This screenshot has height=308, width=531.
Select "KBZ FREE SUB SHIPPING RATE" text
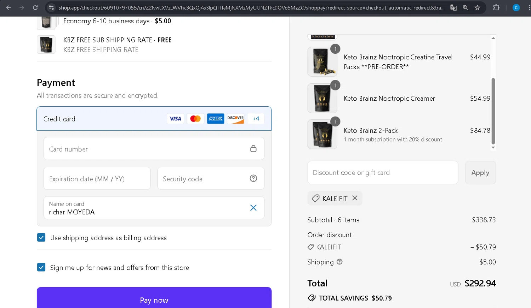(x=108, y=40)
